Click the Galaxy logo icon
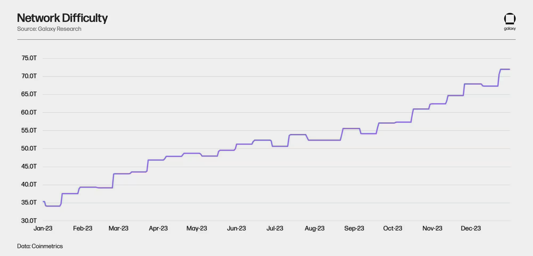Screen dimensions: 533x256 tap(510, 19)
